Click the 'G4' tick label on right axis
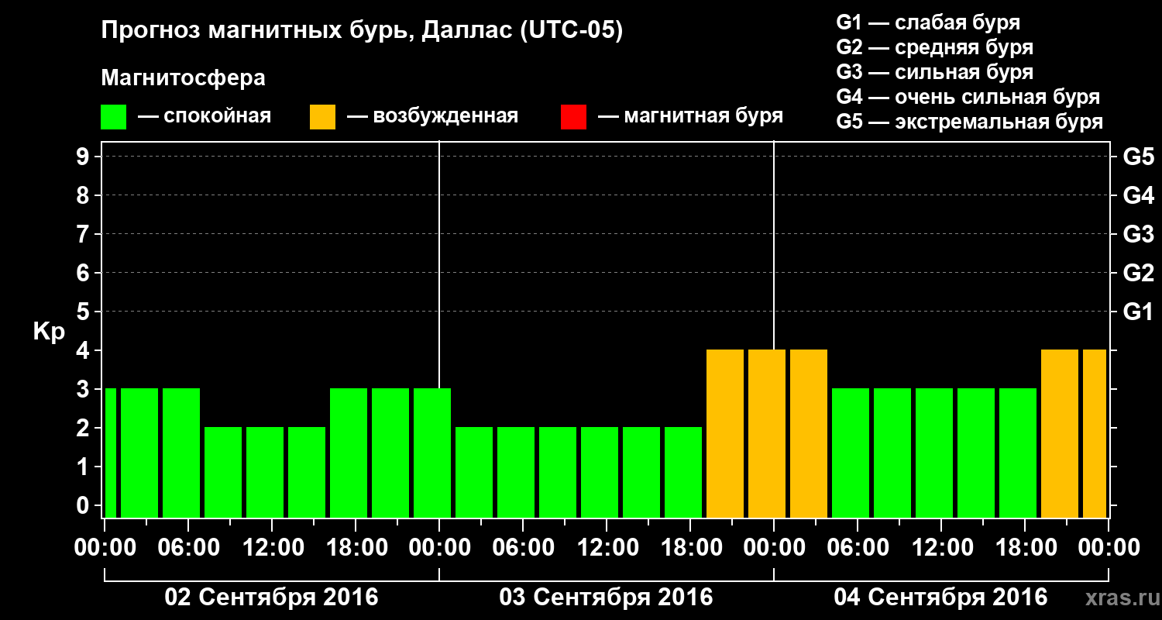Viewport: 1162px width, 620px height. coord(1139,195)
